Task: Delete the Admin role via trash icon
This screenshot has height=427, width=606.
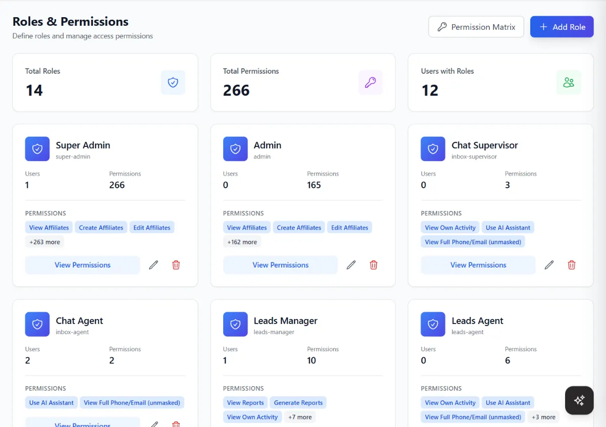Action: point(374,264)
